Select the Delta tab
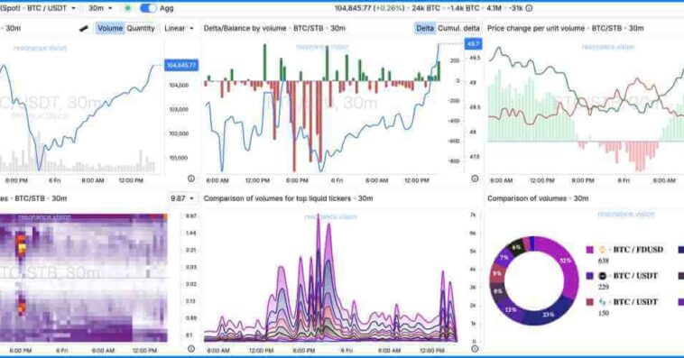 (x=425, y=28)
